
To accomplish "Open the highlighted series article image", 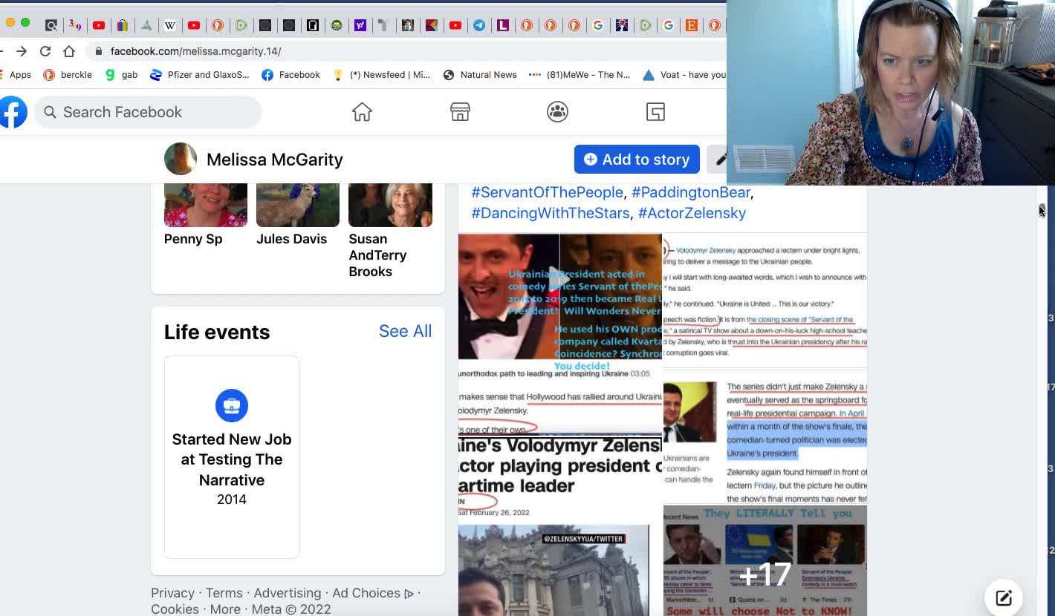I will click(765, 436).
